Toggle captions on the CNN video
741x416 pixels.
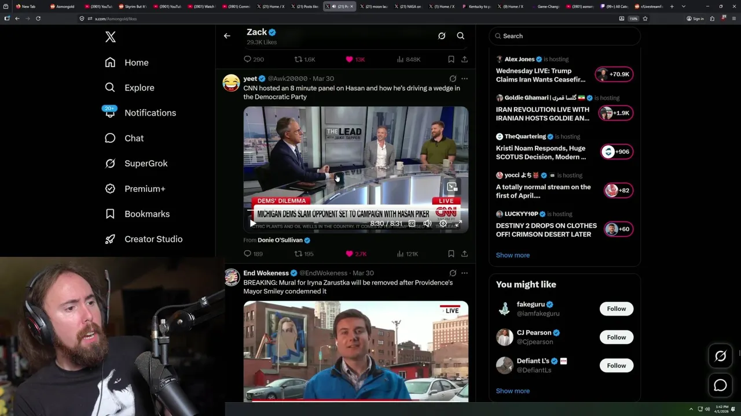[412, 224]
